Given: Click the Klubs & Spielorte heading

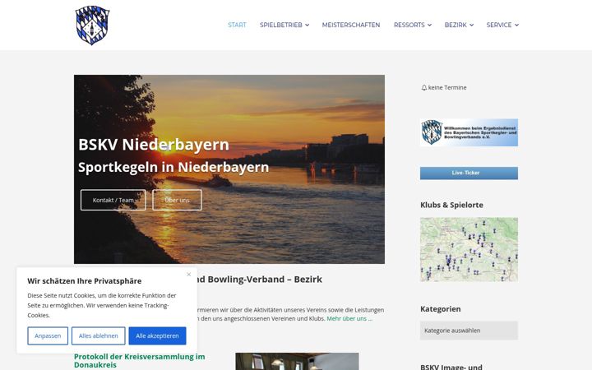Looking at the screenshot, I should (451, 205).
